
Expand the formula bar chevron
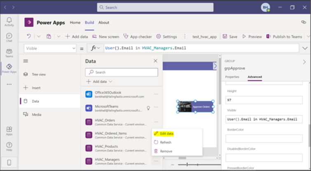(x=305, y=48)
